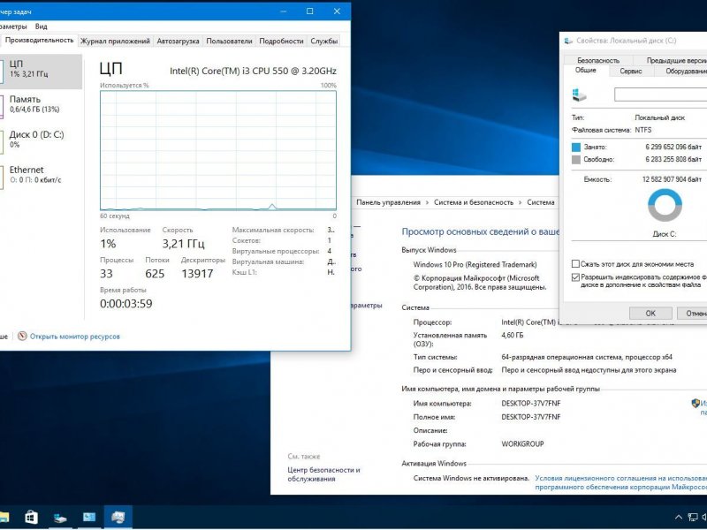This screenshot has width=707, height=530.
Task: Click the Панель управления breadcrumb
Action: pos(388,203)
